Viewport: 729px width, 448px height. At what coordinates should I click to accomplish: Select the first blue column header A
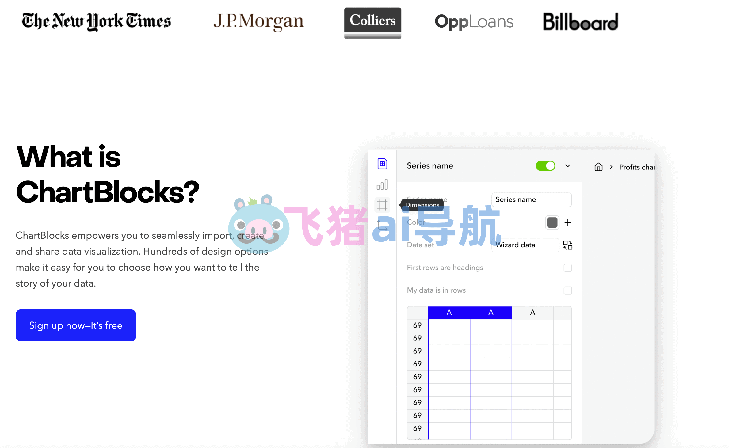pos(449,313)
